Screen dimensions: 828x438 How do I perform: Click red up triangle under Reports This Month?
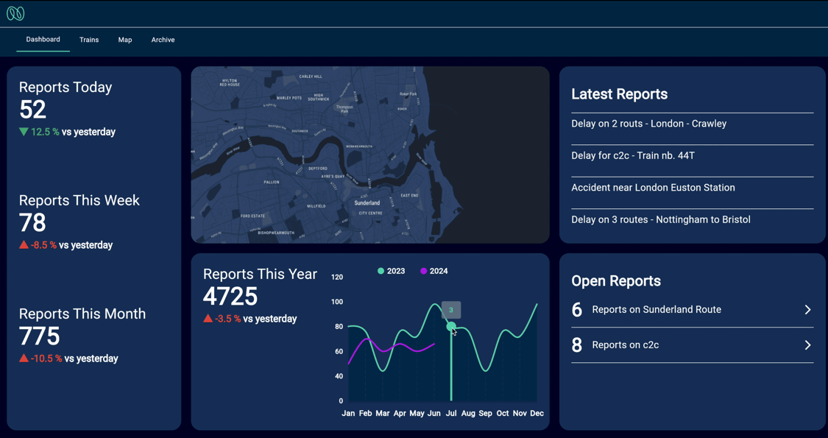point(24,358)
